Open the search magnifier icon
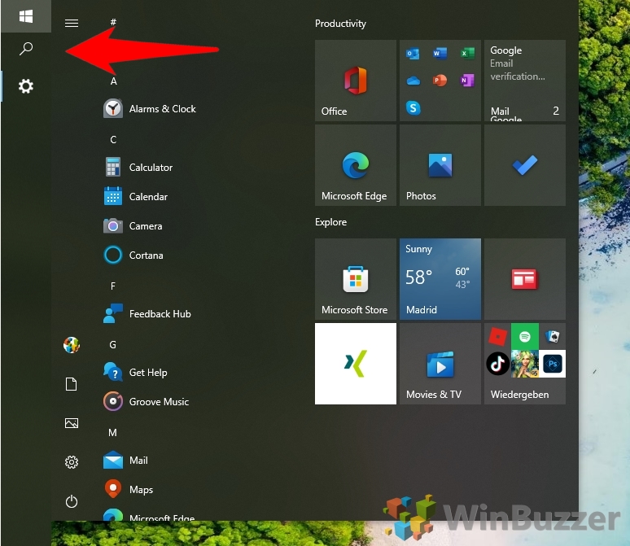The image size is (630, 546). coord(26,49)
